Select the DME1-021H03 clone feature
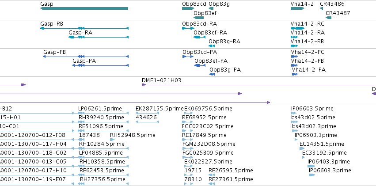Viewport: 376px width, 186px height. (x=259, y=85)
